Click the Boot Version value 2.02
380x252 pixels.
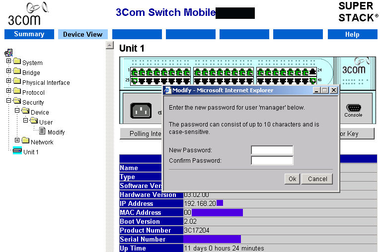(x=190, y=221)
